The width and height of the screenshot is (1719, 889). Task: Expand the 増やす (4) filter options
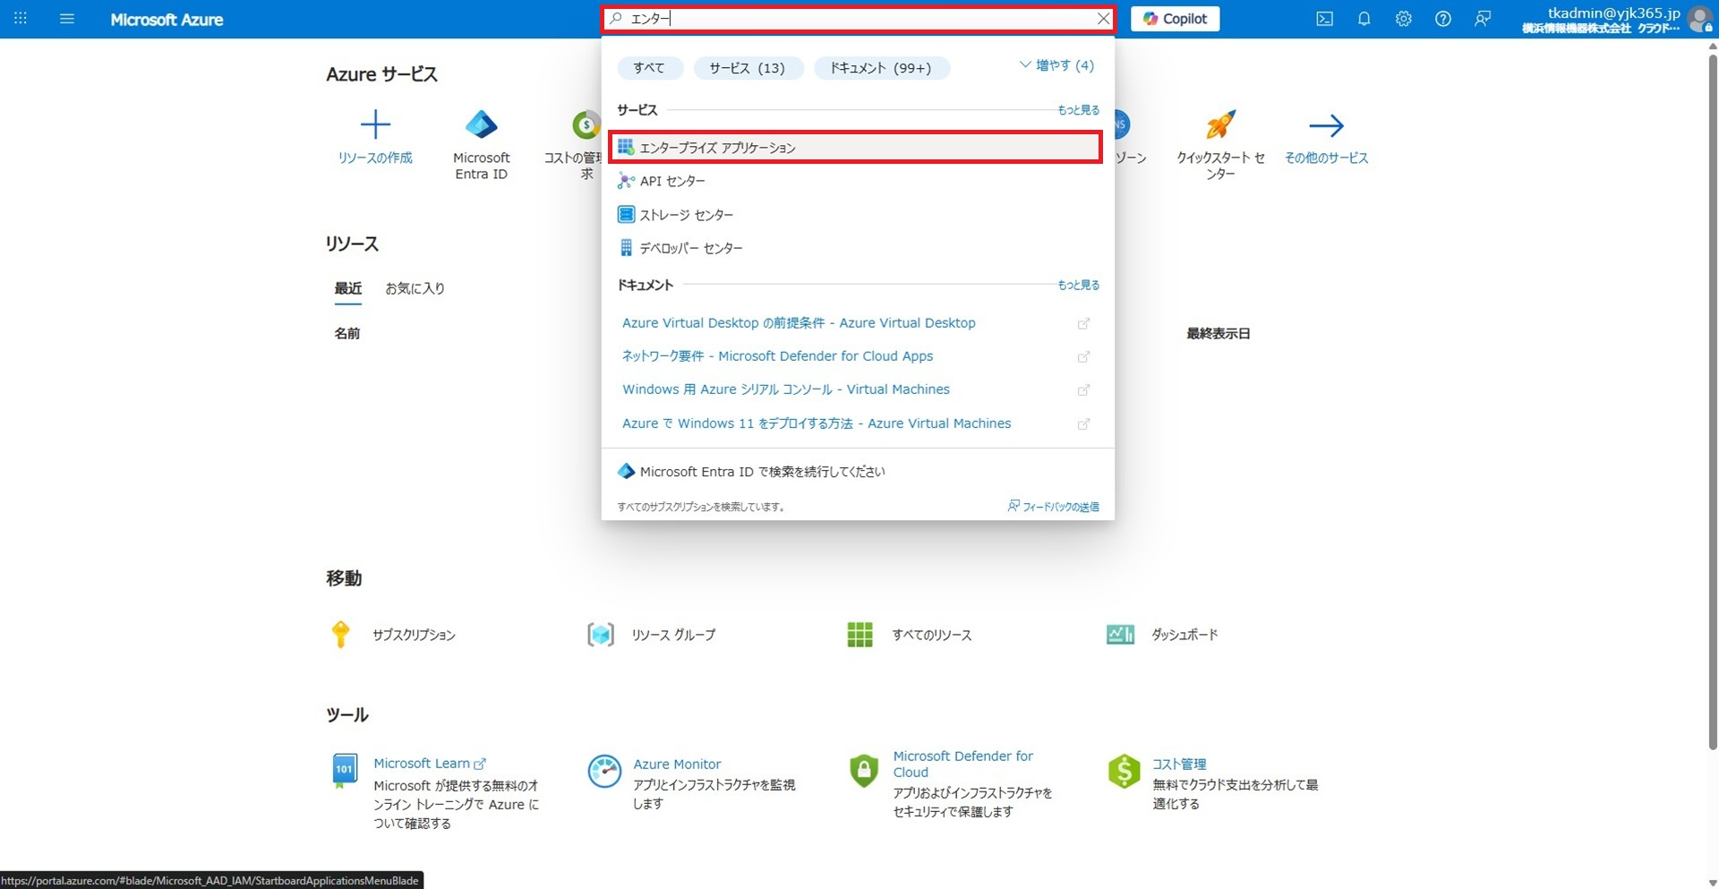pyautogui.click(x=1056, y=65)
